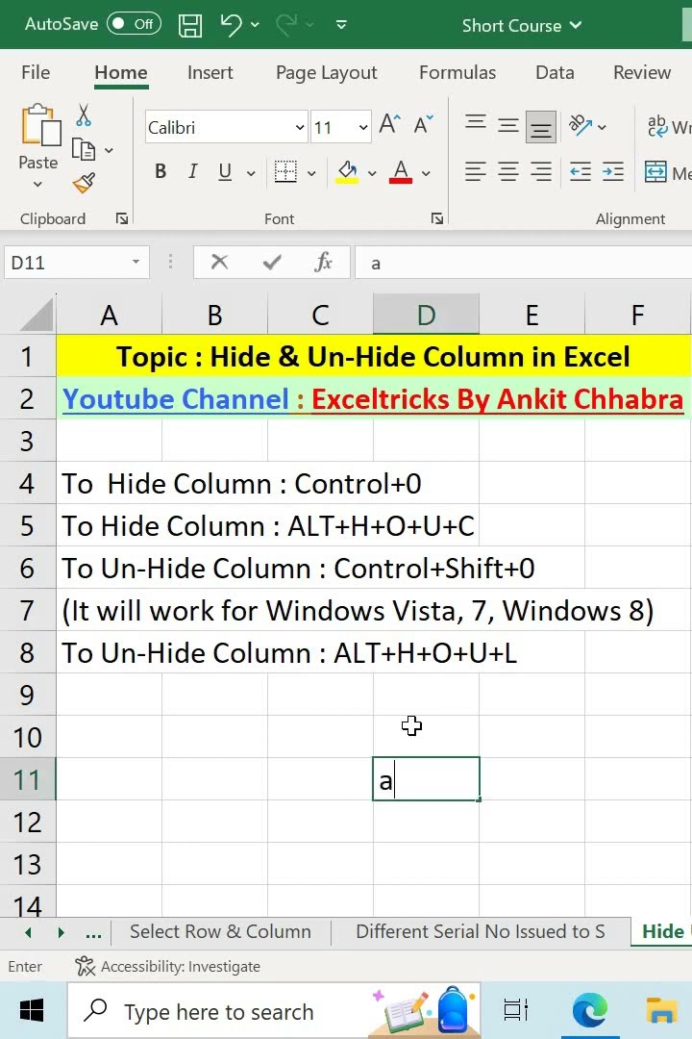
Task: Open Font settings dialog launcher
Action: tap(437, 218)
